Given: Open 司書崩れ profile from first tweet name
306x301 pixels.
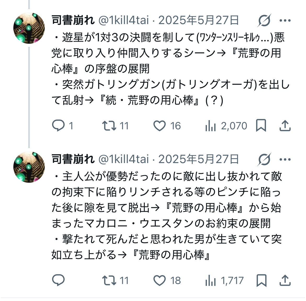Looking at the screenshot, I should click(73, 20).
